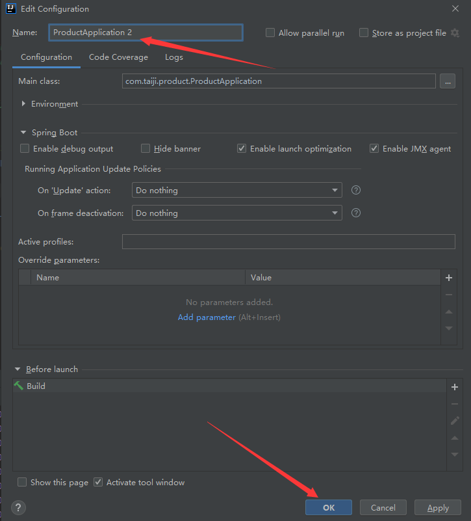Click help icon beside frame deactivation dropdown

tap(356, 213)
